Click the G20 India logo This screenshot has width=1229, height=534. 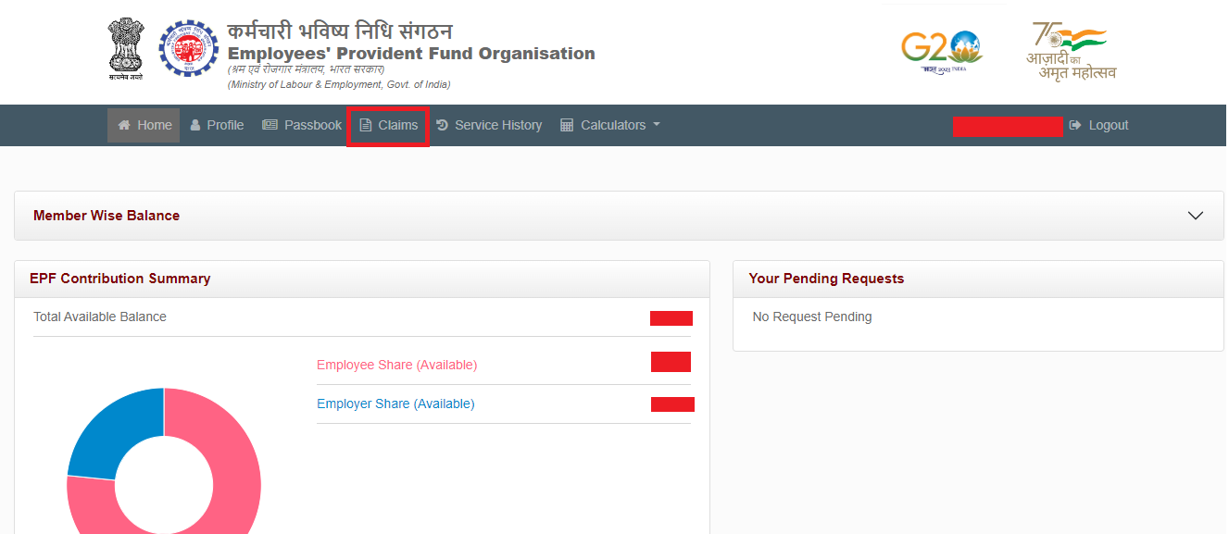pos(942,48)
